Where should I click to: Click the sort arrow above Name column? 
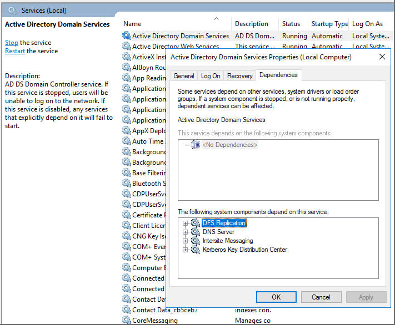(217, 19)
